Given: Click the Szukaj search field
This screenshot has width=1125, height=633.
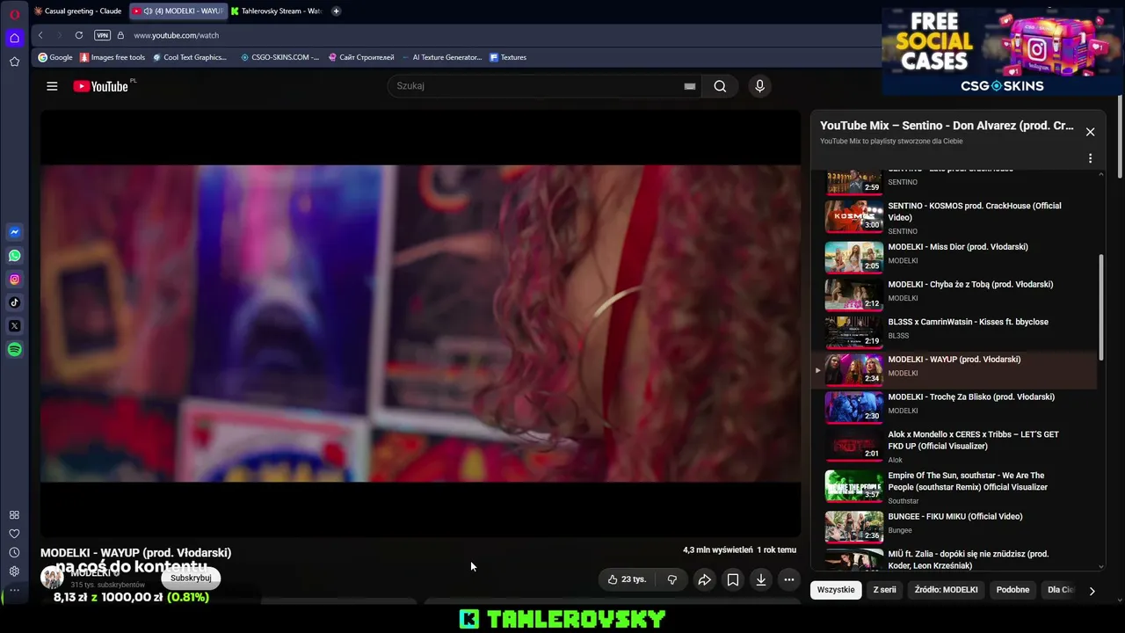Looking at the screenshot, I should coord(533,86).
